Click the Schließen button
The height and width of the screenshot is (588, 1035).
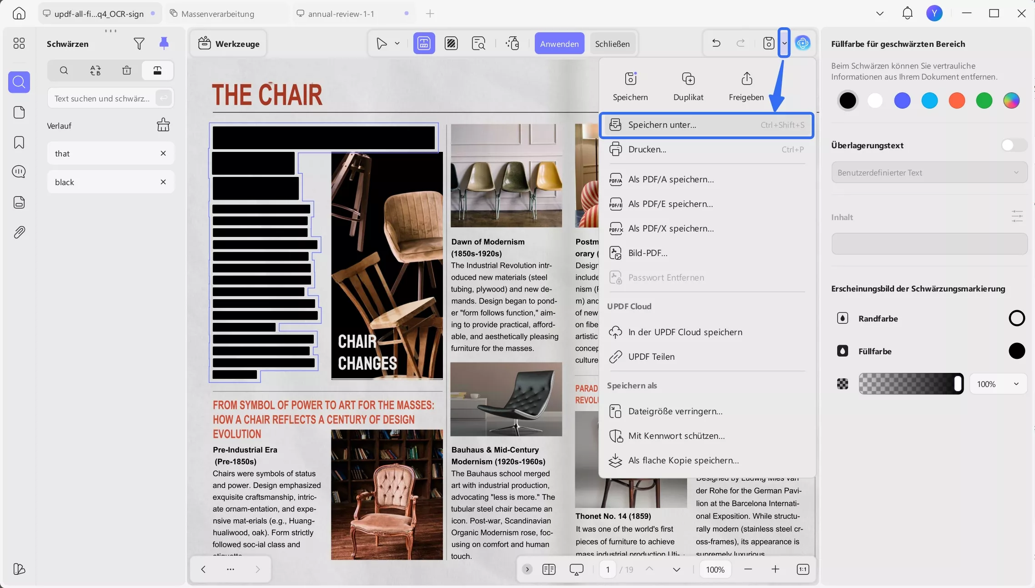coord(612,44)
